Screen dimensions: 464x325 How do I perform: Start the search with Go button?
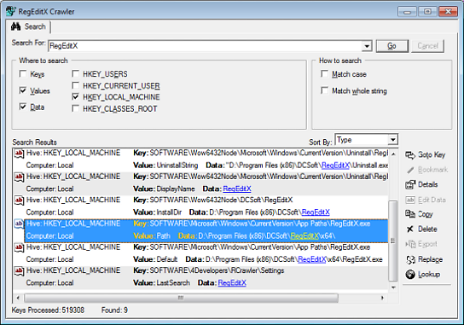coord(392,46)
